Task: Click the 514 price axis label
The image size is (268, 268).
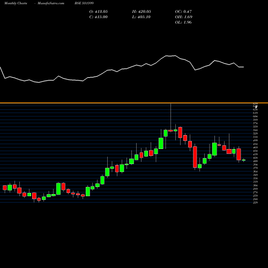Action: (256, 137)
